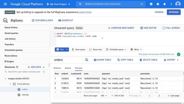Click the resource search help icon

44,72
